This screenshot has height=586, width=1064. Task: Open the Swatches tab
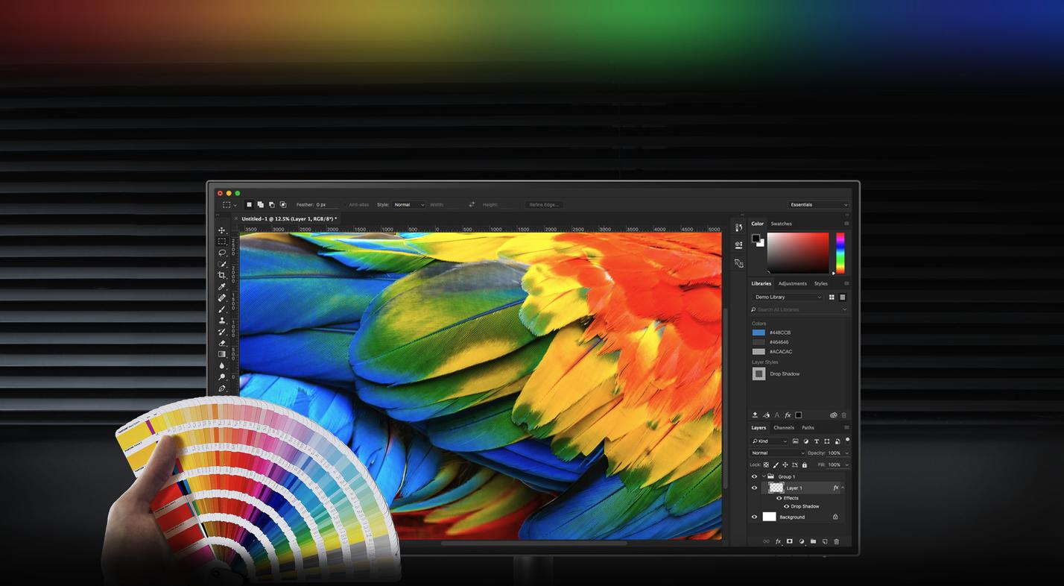(781, 224)
